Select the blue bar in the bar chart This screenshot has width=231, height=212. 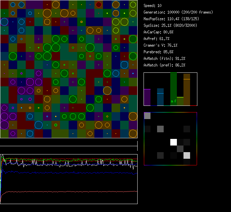pos(160,97)
